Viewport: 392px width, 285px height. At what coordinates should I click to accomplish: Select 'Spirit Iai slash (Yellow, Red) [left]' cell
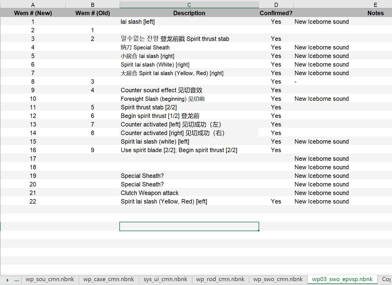189,201
